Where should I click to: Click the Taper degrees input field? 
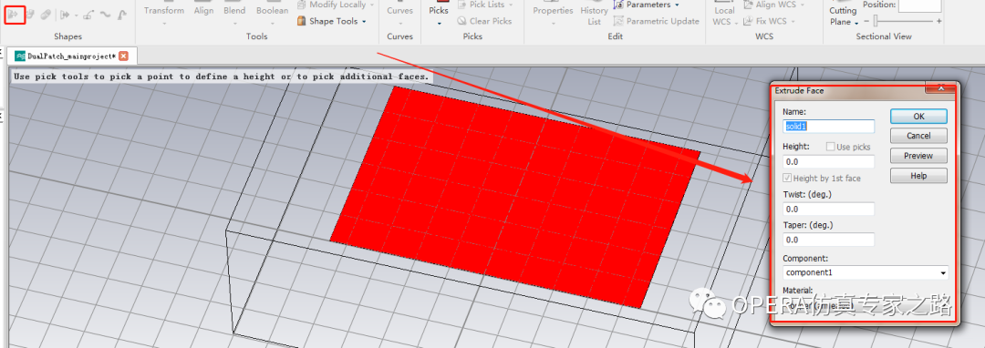pyautogui.click(x=828, y=240)
